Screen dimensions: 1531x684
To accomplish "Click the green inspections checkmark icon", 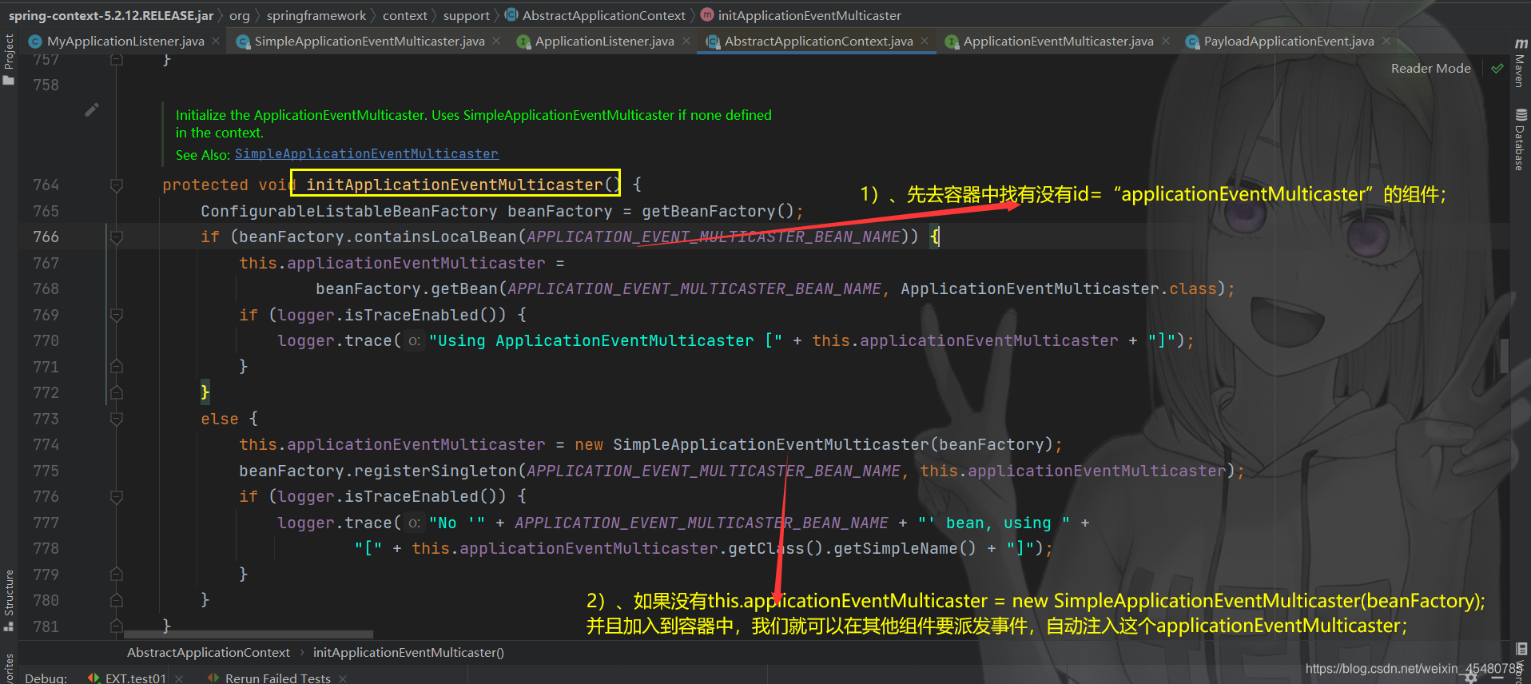I will [x=1497, y=69].
